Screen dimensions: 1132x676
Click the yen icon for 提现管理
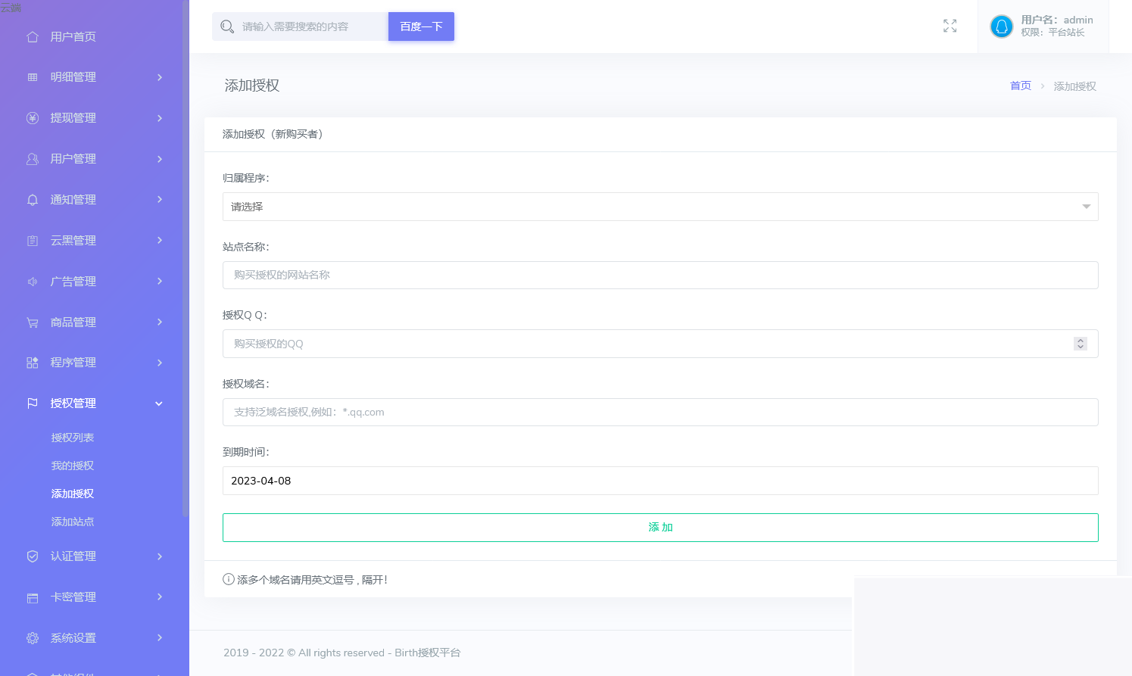tap(33, 118)
